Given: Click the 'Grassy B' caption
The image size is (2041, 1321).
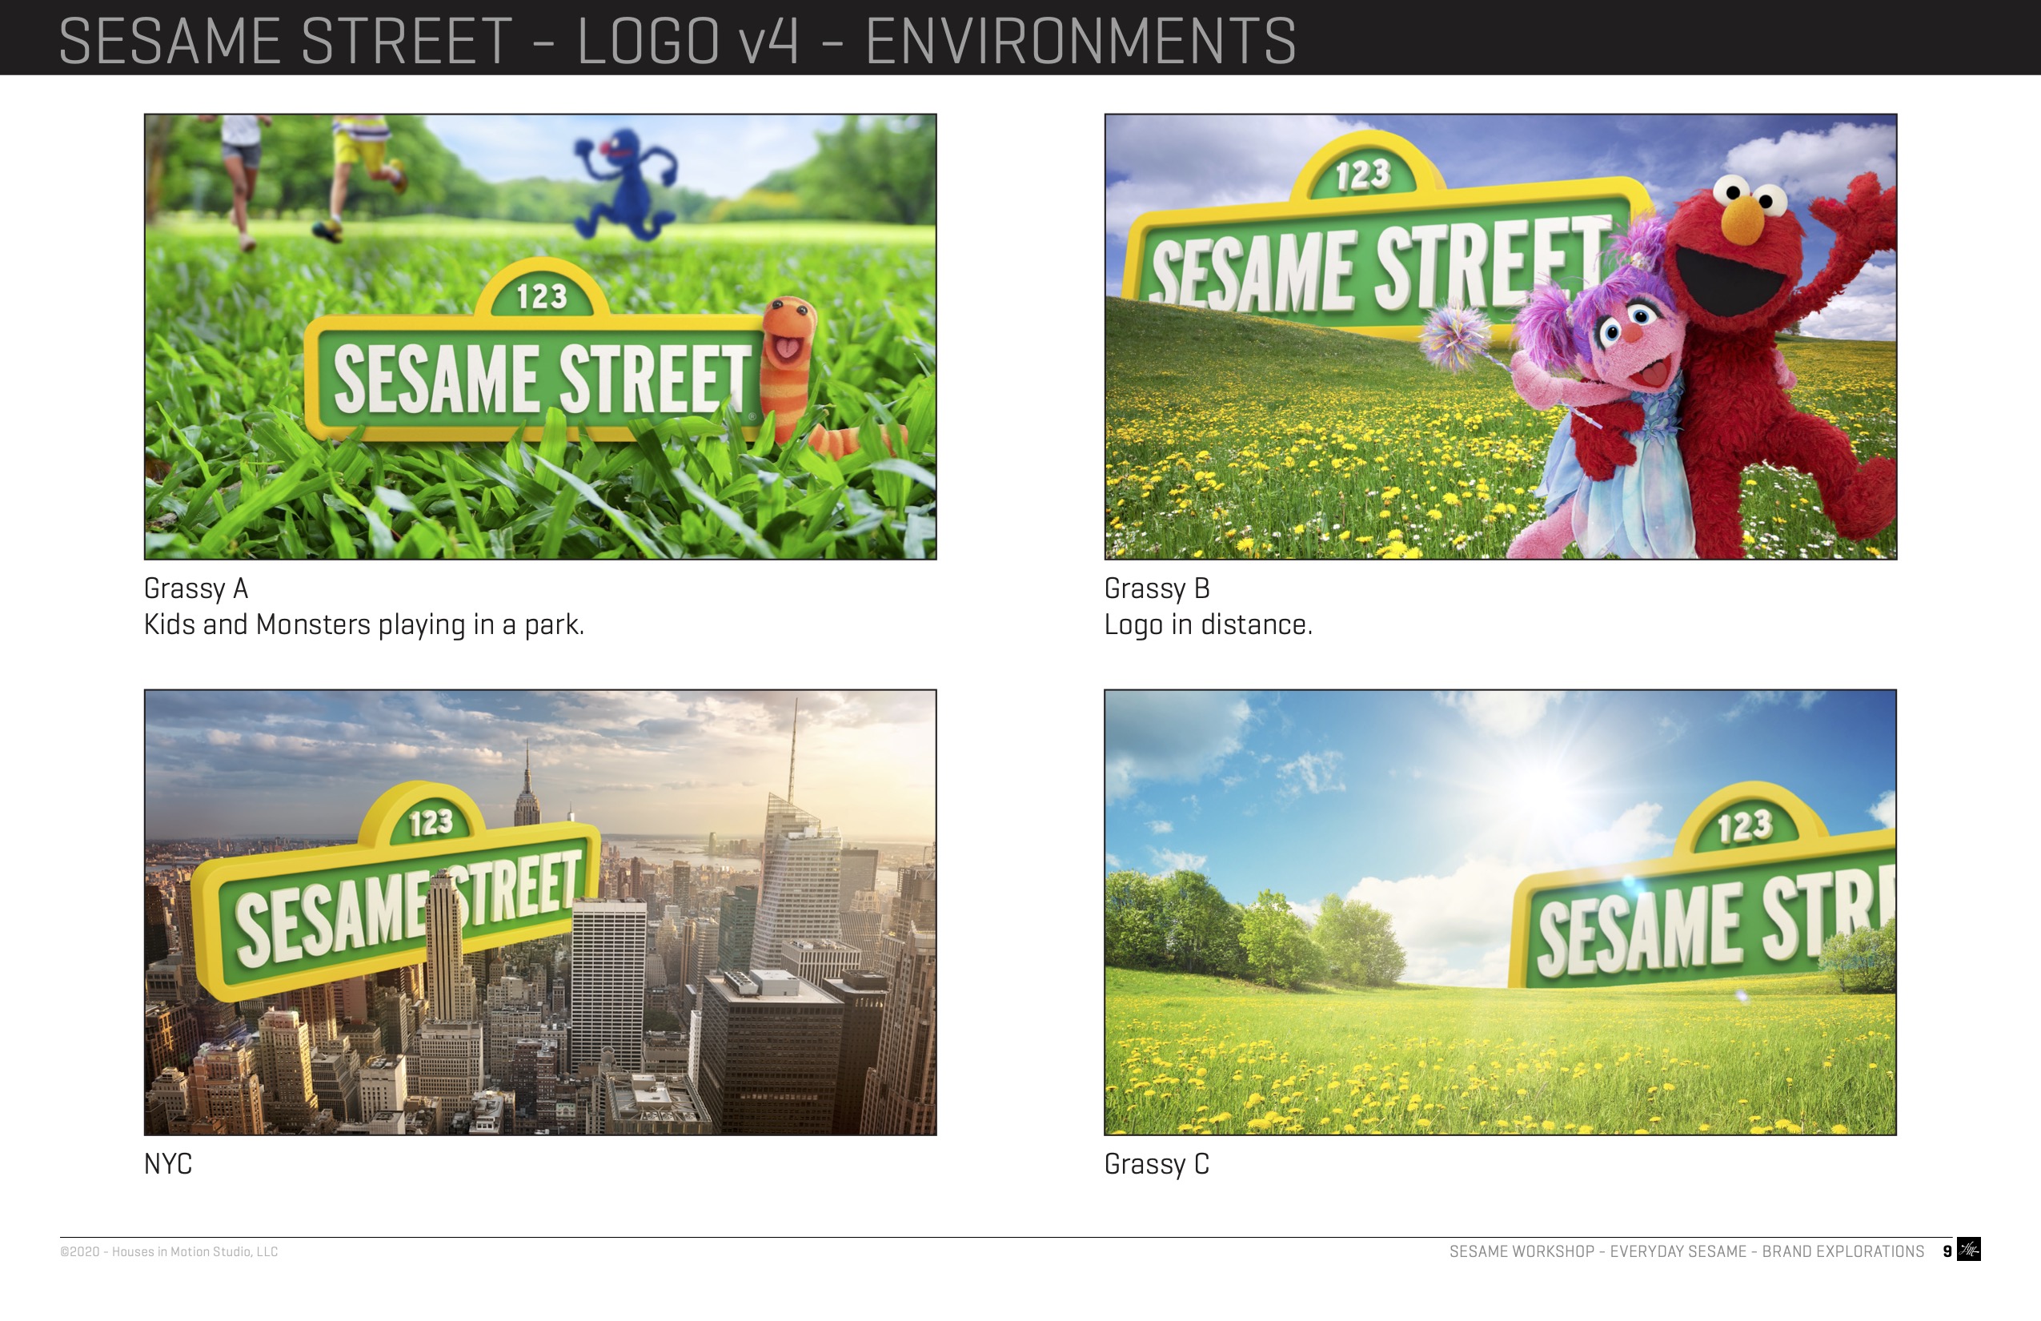Looking at the screenshot, I should pyautogui.click(x=1157, y=588).
